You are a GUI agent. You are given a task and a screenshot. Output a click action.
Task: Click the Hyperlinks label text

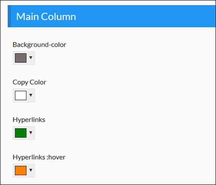click(x=29, y=120)
